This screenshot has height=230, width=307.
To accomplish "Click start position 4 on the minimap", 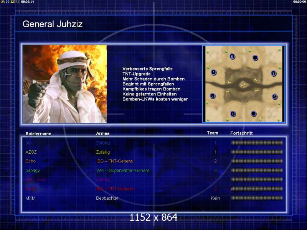I will [214, 72].
